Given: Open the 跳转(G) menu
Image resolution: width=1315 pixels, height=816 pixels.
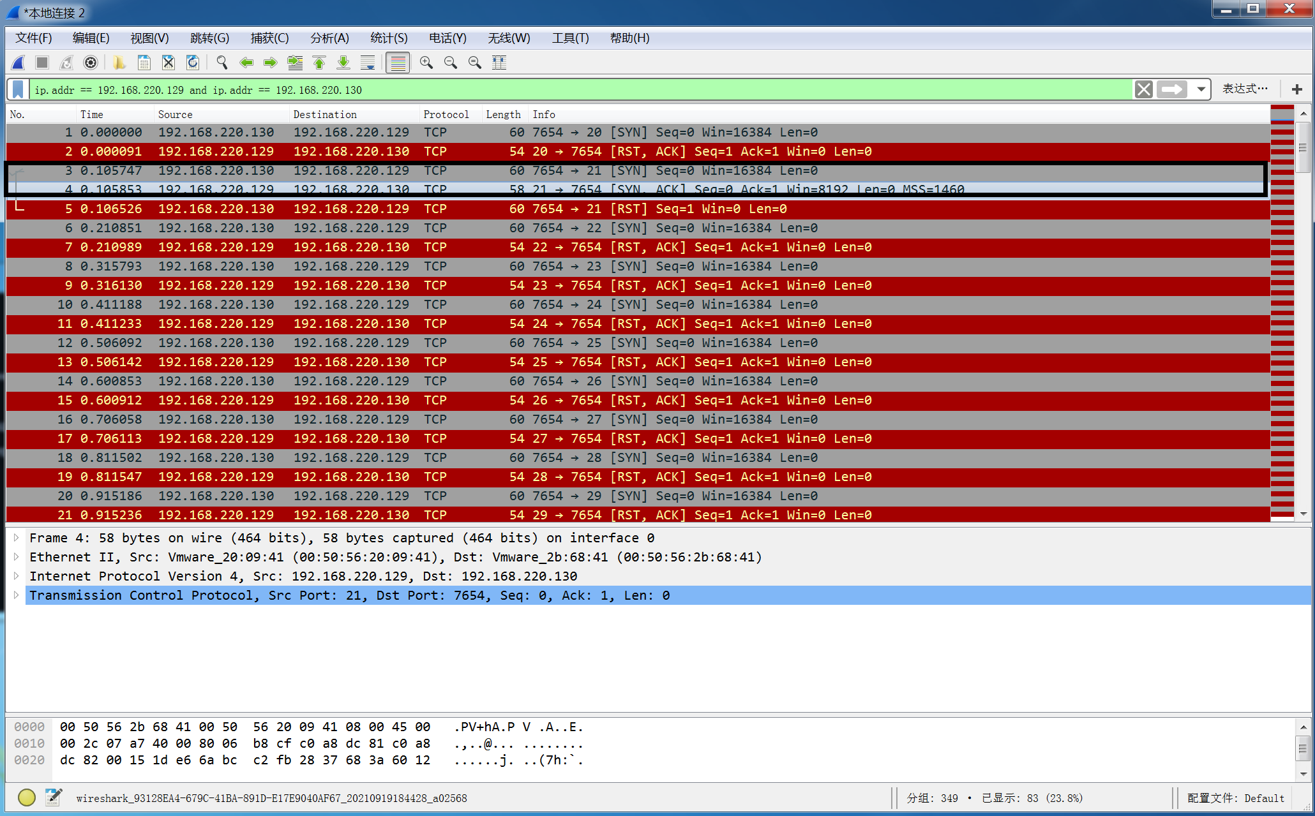Looking at the screenshot, I should (209, 38).
